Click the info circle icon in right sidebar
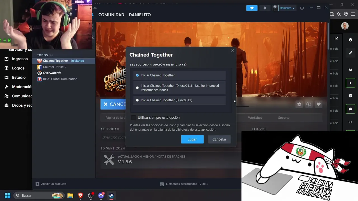Image resolution: width=358 pixels, height=201 pixels. pyautogui.click(x=350, y=40)
